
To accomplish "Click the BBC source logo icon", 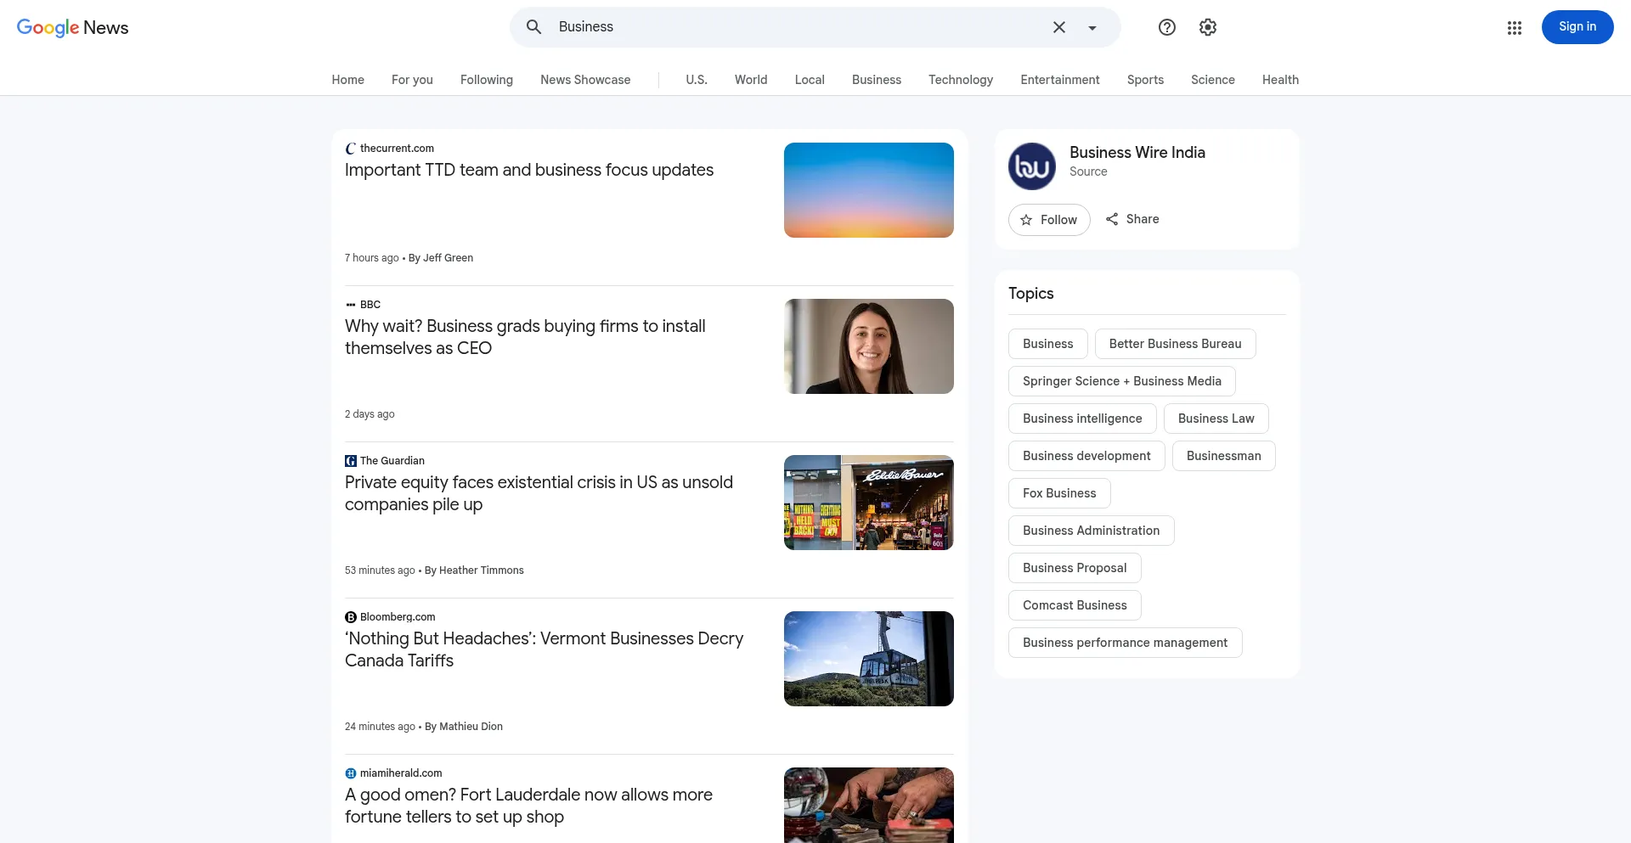I will [351, 305].
